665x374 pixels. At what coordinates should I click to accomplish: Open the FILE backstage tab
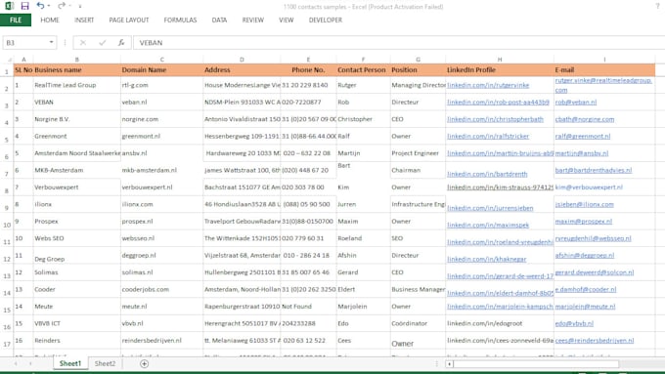16,20
